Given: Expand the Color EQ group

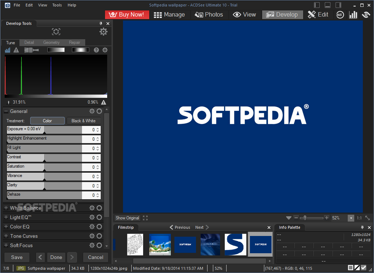Looking at the screenshot, I should pyautogui.click(x=6, y=227).
